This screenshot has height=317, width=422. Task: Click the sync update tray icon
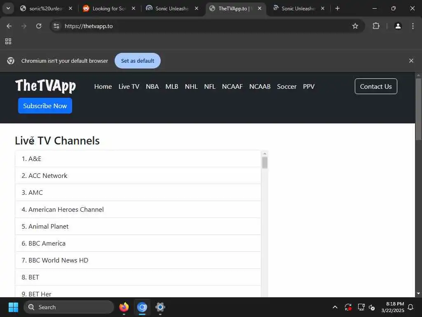[348, 307]
